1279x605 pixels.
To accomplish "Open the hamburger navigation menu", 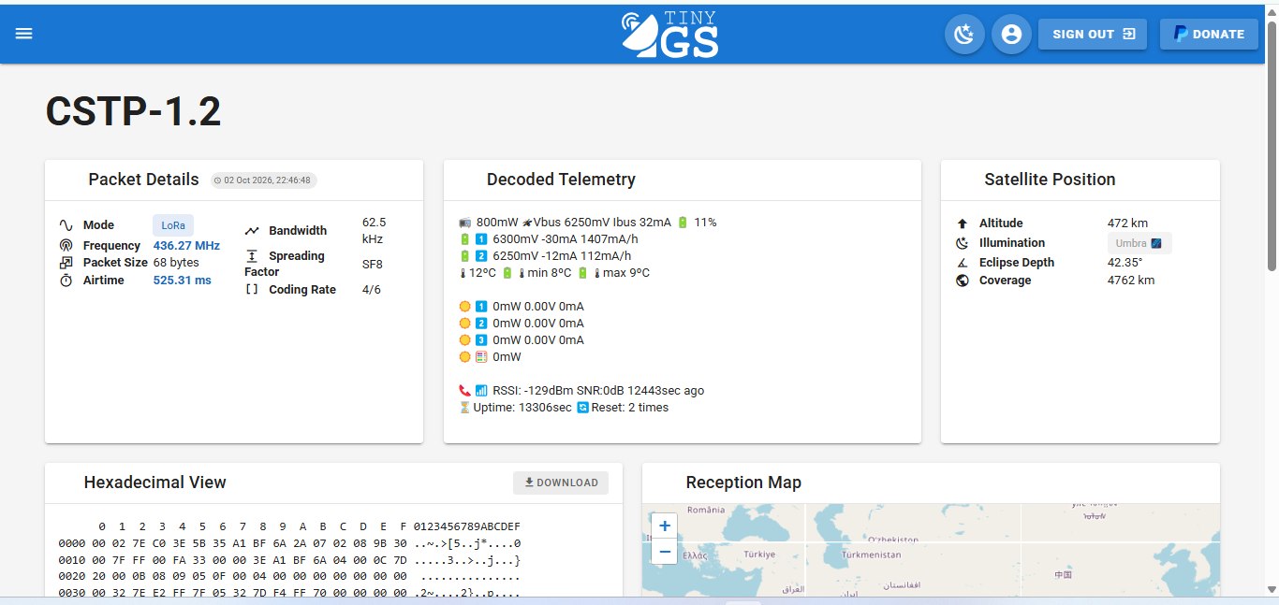I will [23, 34].
